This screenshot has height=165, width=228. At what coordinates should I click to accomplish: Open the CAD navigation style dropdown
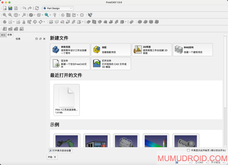point(201,163)
